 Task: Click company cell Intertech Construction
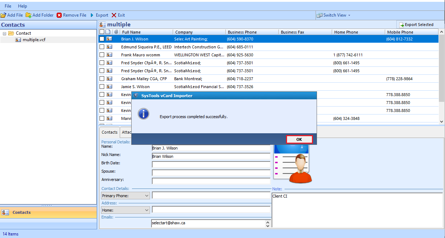click(x=199, y=47)
